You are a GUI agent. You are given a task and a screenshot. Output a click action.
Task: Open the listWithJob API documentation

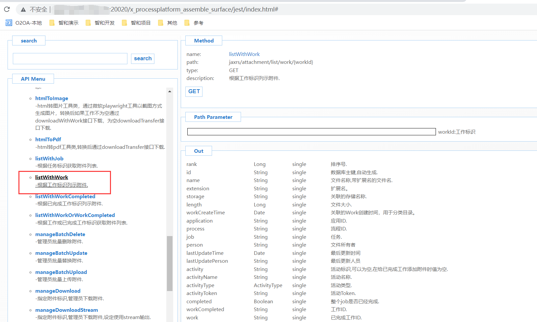[49, 158]
